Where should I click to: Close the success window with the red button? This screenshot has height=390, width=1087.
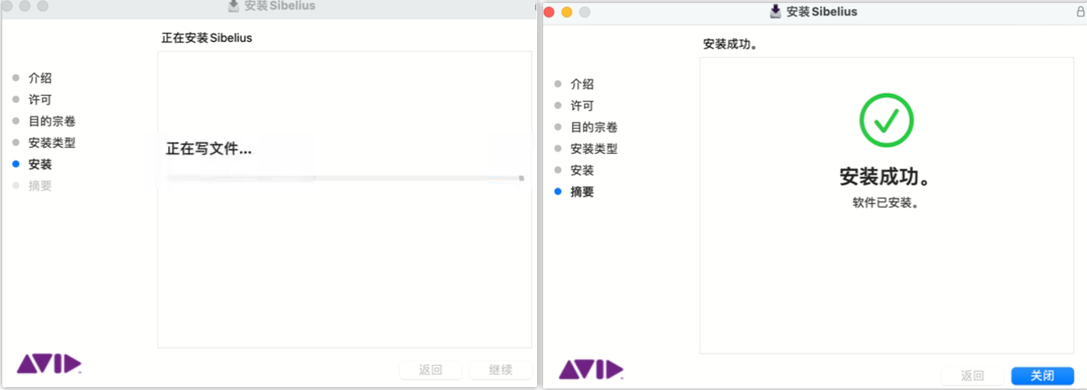(549, 12)
